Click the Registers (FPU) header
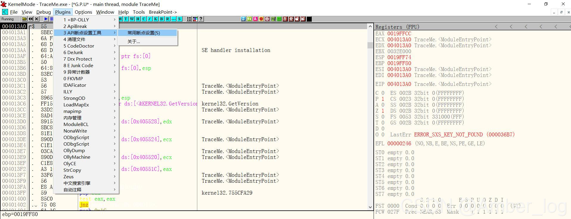 (x=397, y=27)
